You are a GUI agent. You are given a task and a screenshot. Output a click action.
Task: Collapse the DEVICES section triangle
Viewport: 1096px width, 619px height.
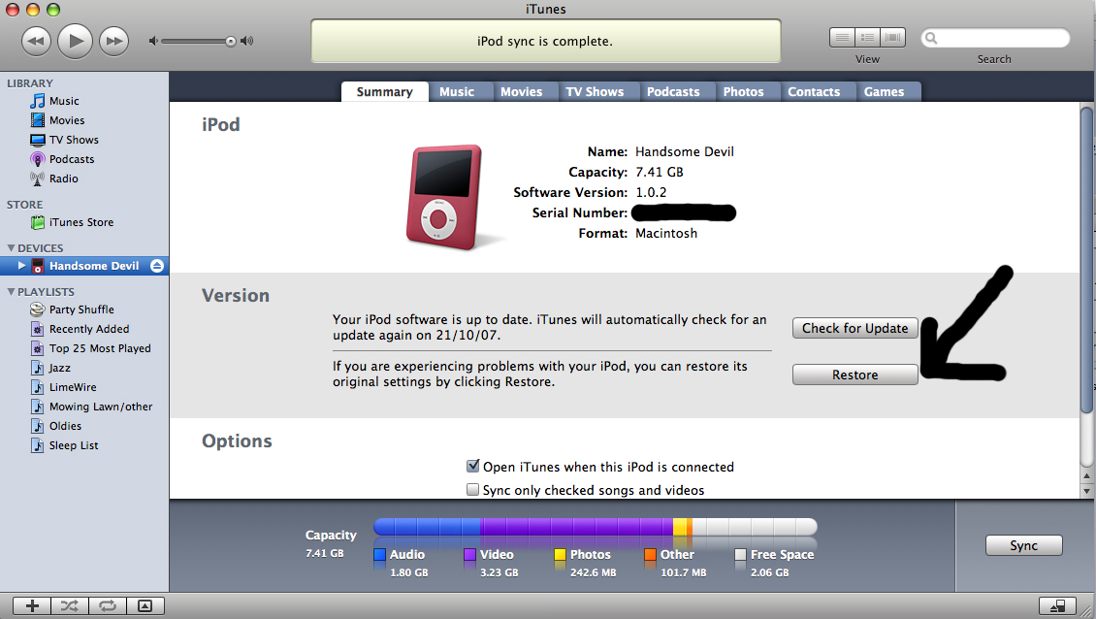point(11,247)
